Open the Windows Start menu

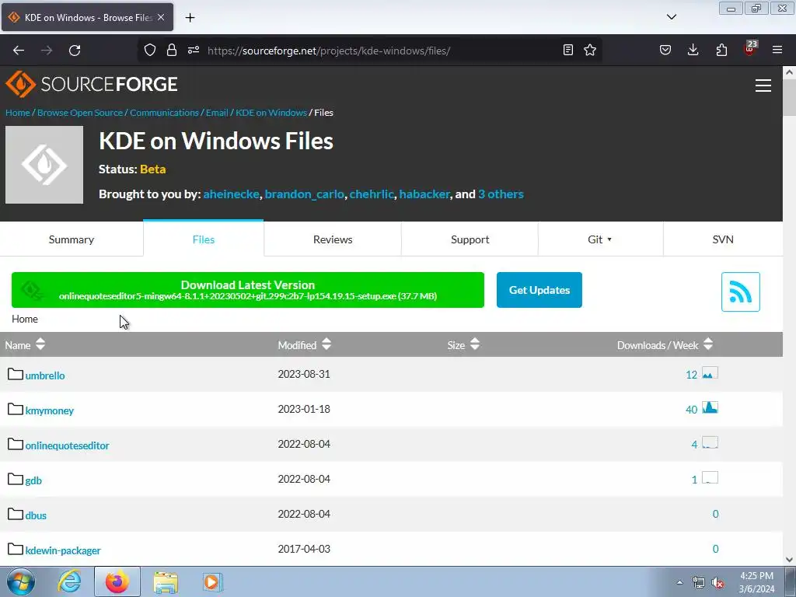21,582
